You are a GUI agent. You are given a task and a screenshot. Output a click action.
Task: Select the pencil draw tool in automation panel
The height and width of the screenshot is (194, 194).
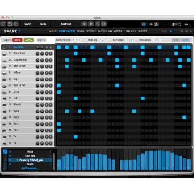point(5,152)
